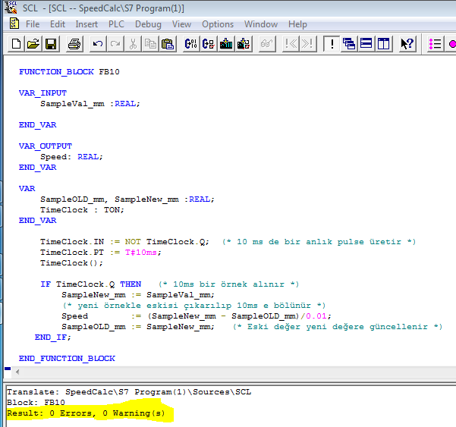Click the partial compile checkbox icon
This screenshot has height=427, width=456.
click(x=209, y=44)
